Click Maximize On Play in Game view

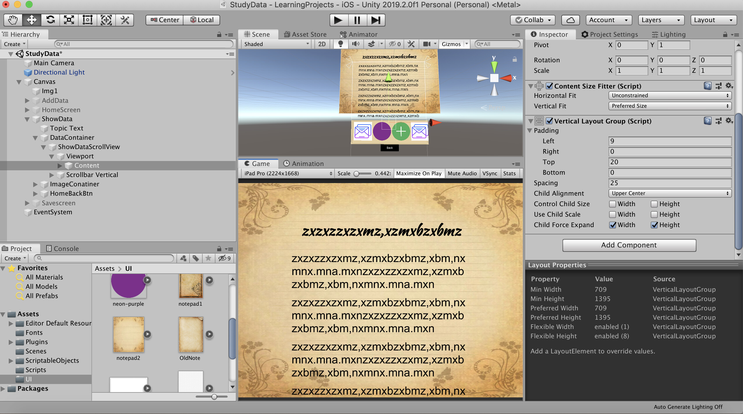tap(419, 173)
